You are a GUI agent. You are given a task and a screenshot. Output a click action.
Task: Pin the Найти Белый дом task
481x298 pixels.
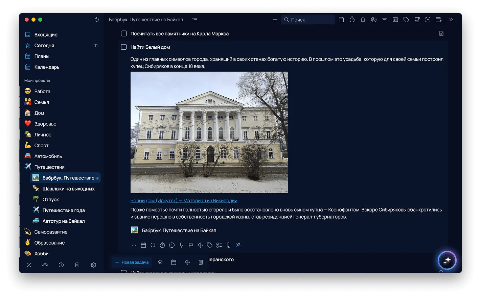click(x=181, y=245)
